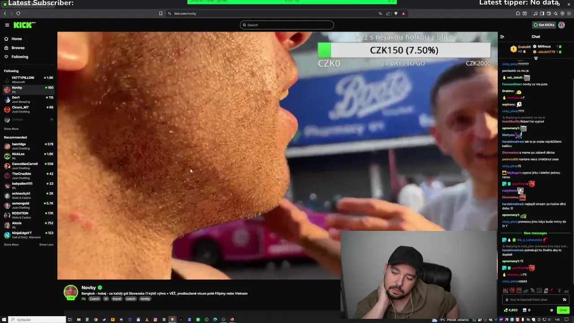Click the KICK logo
This screenshot has height=323, width=574.
[24, 25]
